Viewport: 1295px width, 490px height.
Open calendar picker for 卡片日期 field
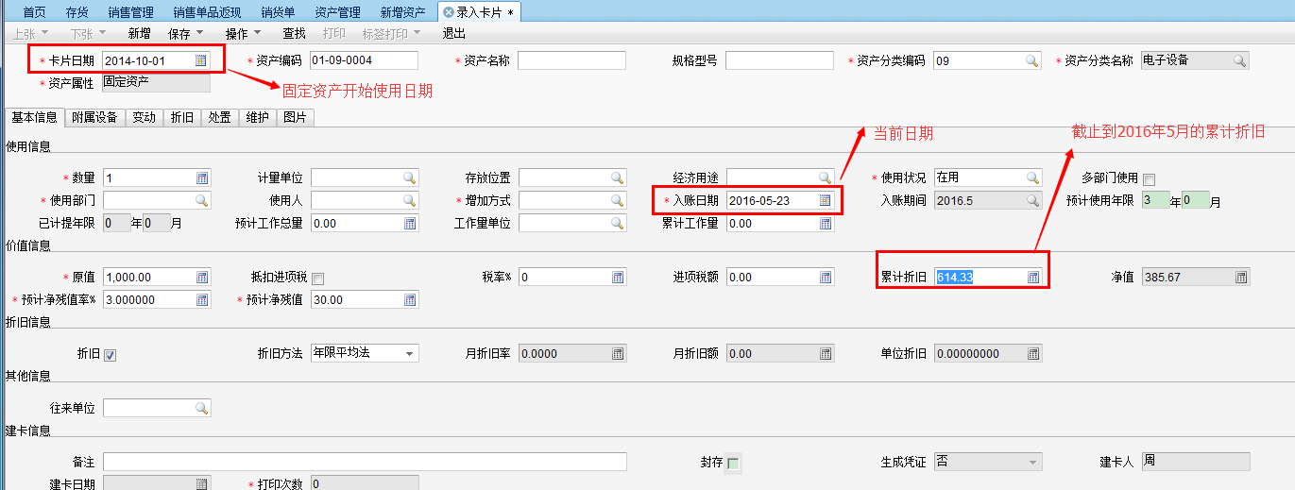click(200, 60)
